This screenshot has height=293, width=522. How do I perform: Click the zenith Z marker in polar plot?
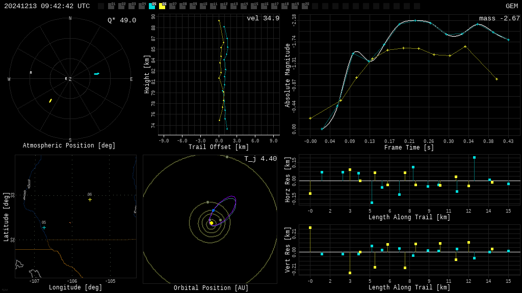click(70, 79)
